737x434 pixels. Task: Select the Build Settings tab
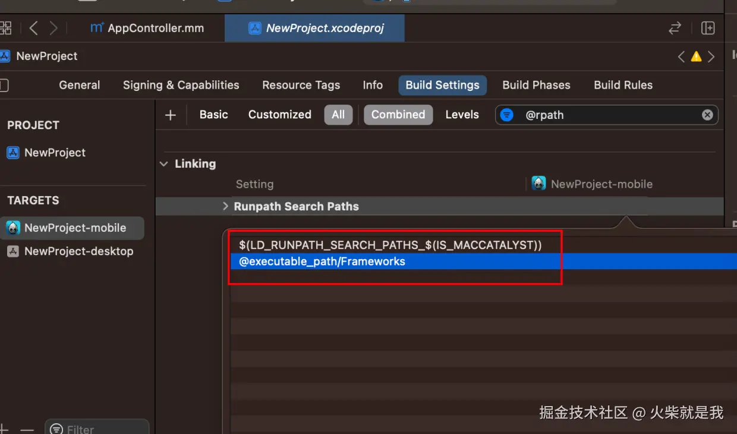pos(443,85)
